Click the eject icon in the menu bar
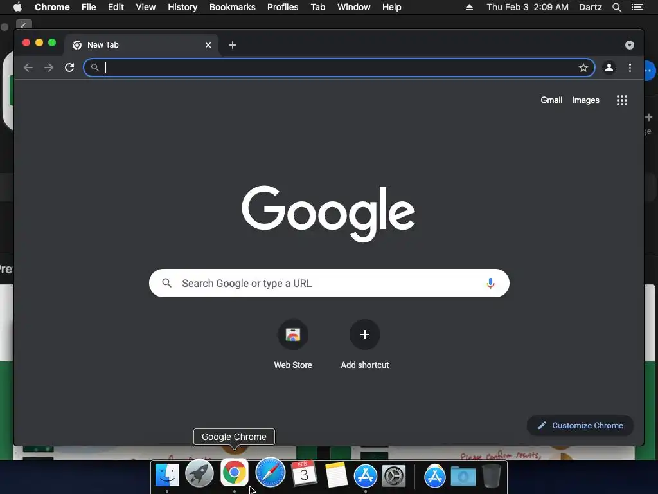658x494 pixels. pos(469,7)
